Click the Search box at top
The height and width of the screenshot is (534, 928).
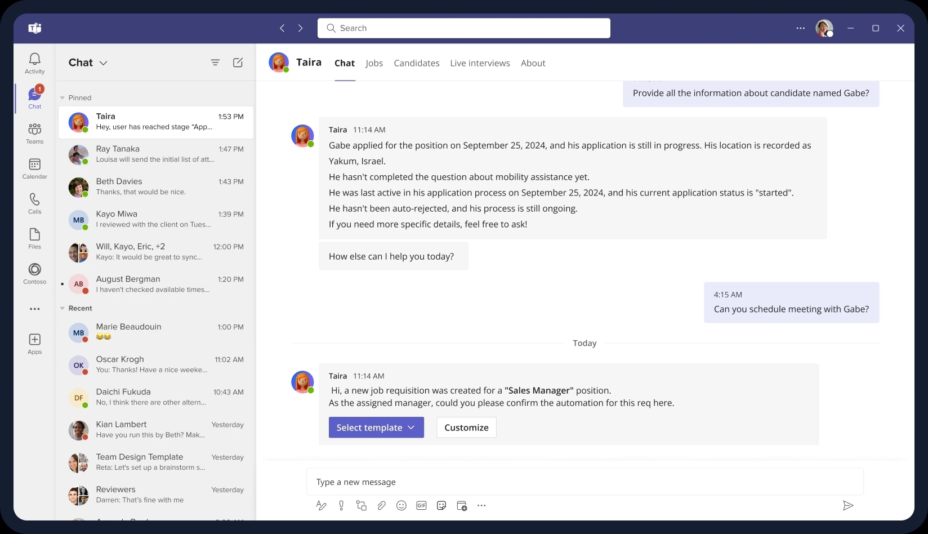point(463,28)
